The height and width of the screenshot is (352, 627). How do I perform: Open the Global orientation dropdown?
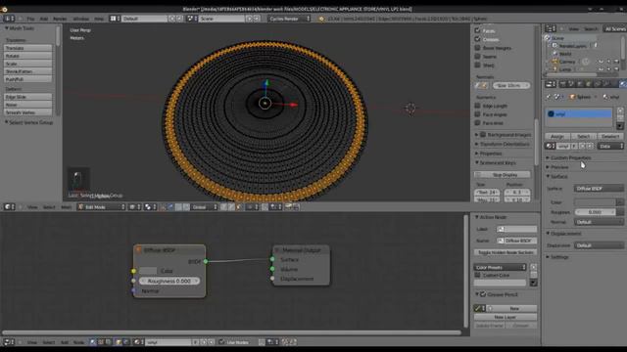(x=204, y=206)
